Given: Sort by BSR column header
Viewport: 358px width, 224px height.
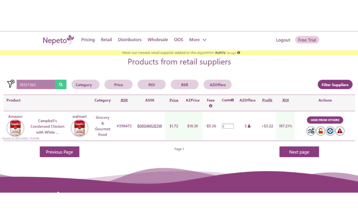Looking at the screenshot, I should [124, 100].
